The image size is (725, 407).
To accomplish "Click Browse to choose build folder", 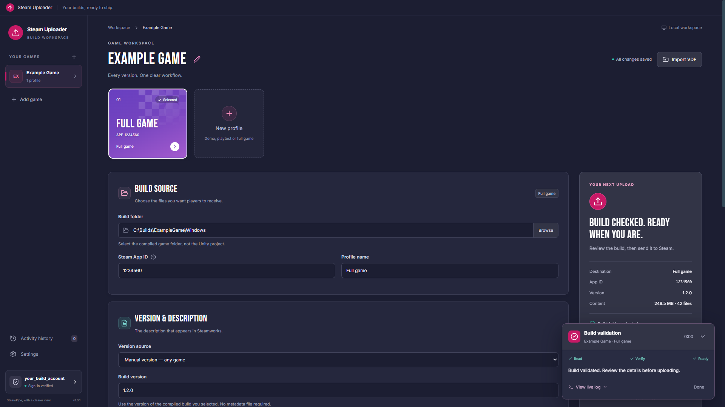I will pos(546,230).
